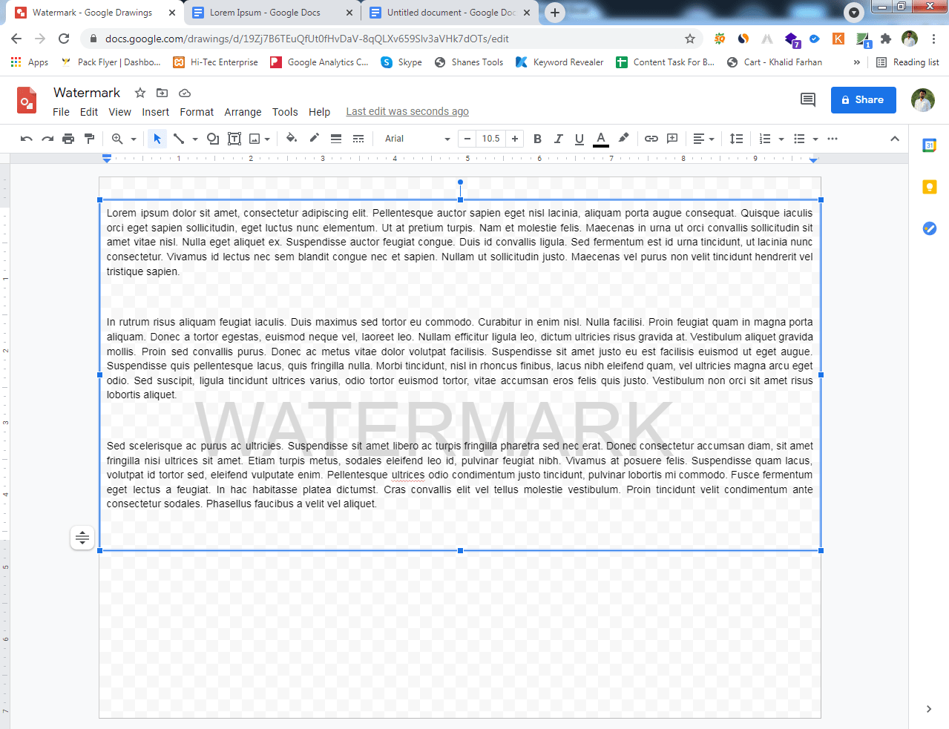Click the Share button
This screenshot has width=949, height=729.
(x=863, y=99)
